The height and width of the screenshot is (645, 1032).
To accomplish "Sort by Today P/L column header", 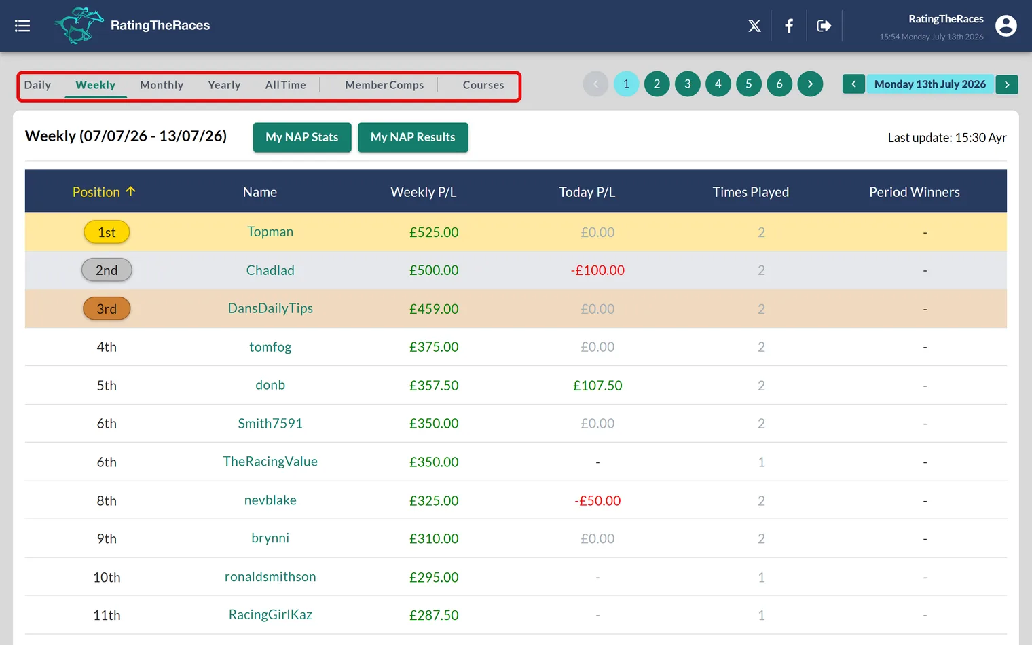I will [x=587, y=192].
